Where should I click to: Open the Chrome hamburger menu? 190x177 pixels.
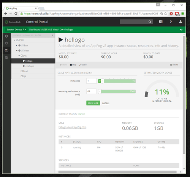coord(182,14)
